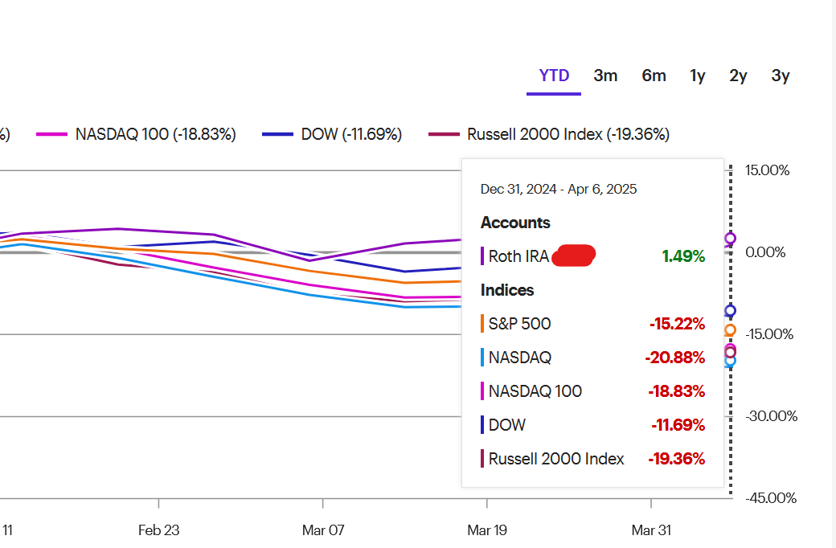Click the -20.88% NASDAQ value
The height and width of the screenshot is (548, 836).
pyautogui.click(x=675, y=357)
